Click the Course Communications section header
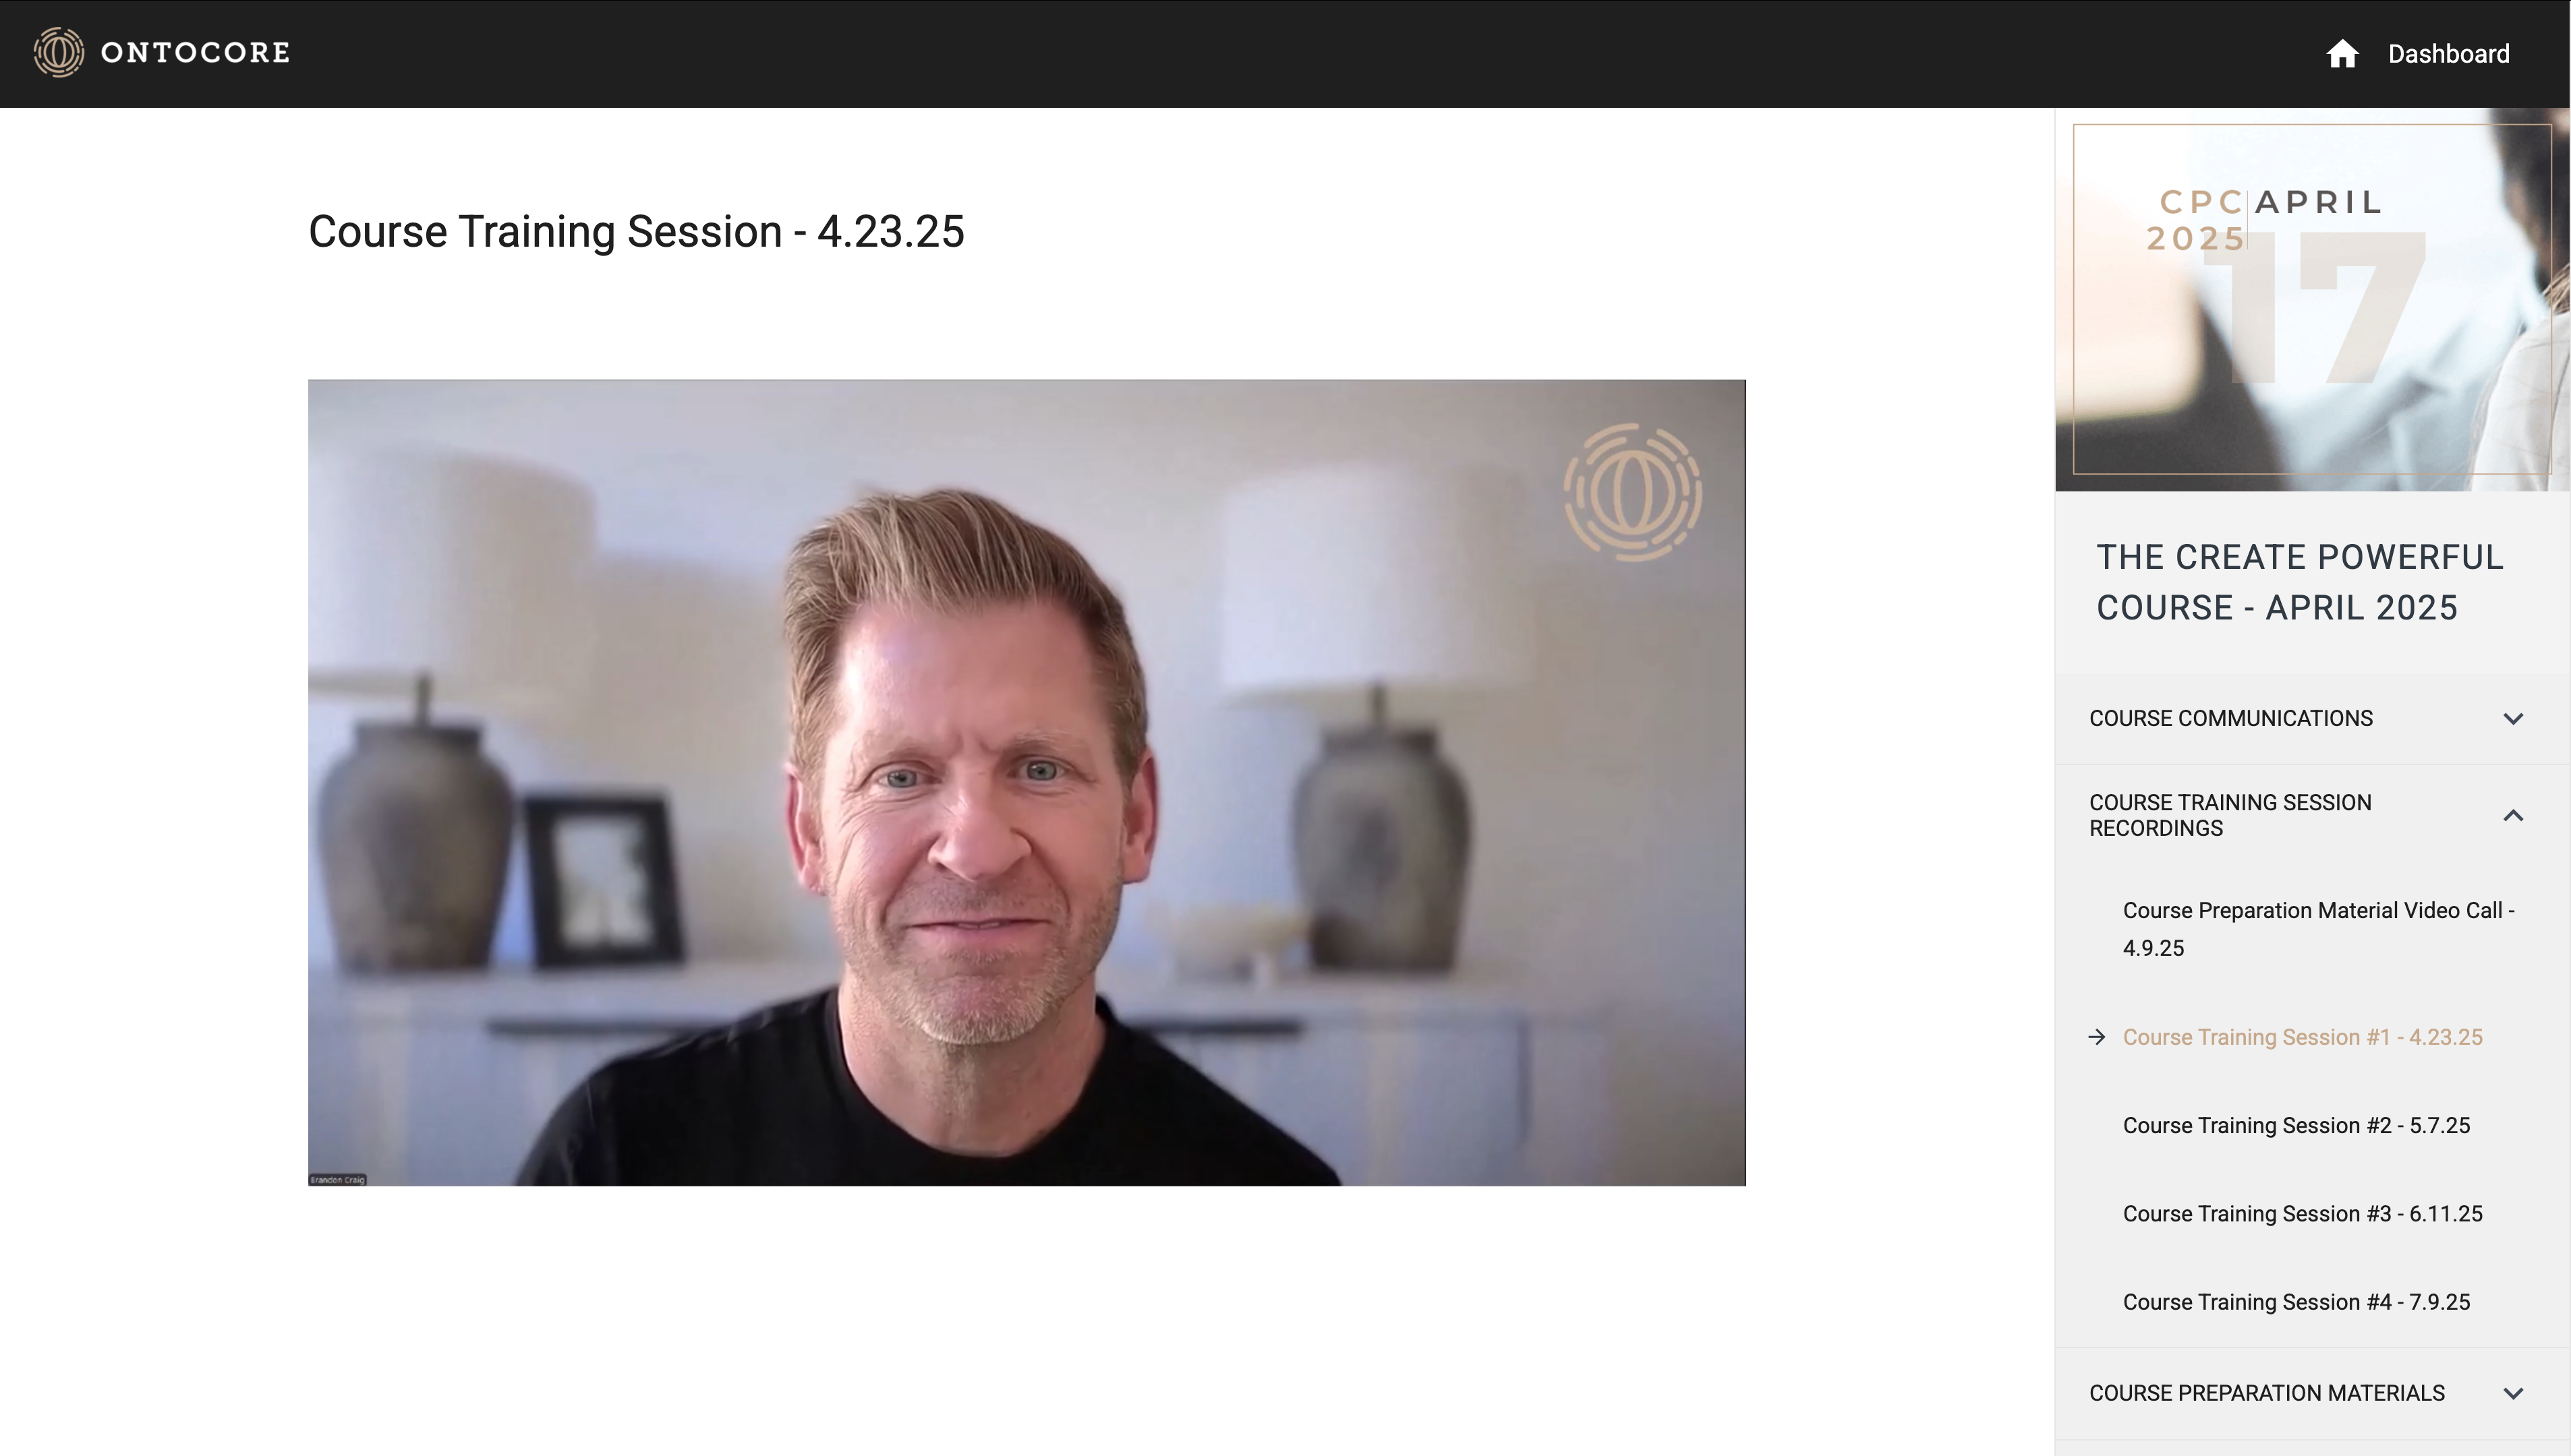The image size is (2571, 1456). click(x=2312, y=718)
